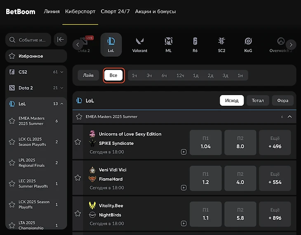The width and height of the screenshot is (301, 235).
Task: Bet П2 8.0 on SPIKE Syndicate
Action: coord(240,142)
